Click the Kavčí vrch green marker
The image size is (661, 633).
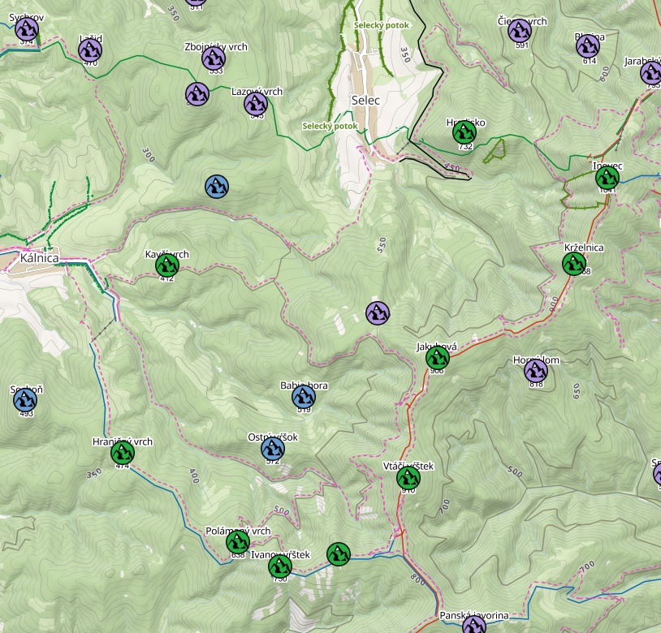[x=166, y=265]
